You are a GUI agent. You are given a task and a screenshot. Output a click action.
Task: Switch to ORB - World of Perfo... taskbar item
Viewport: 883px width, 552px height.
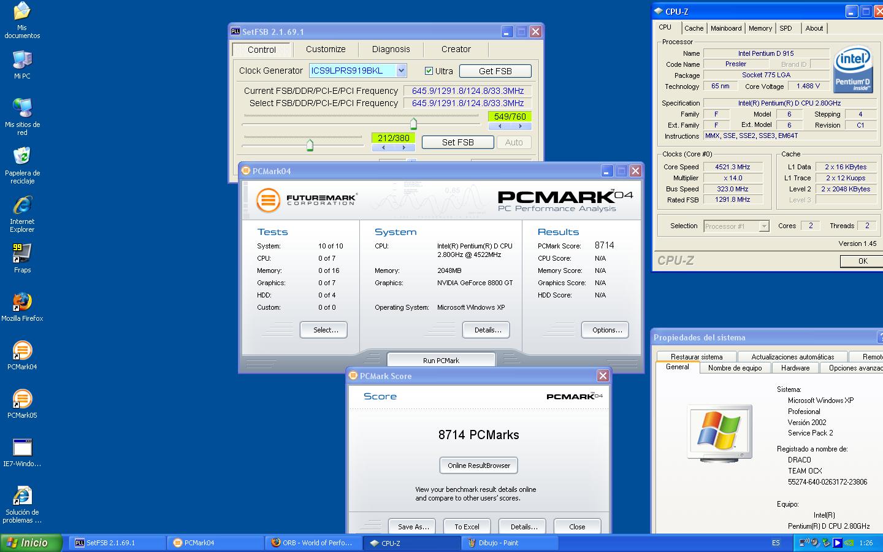tap(313, 543)
